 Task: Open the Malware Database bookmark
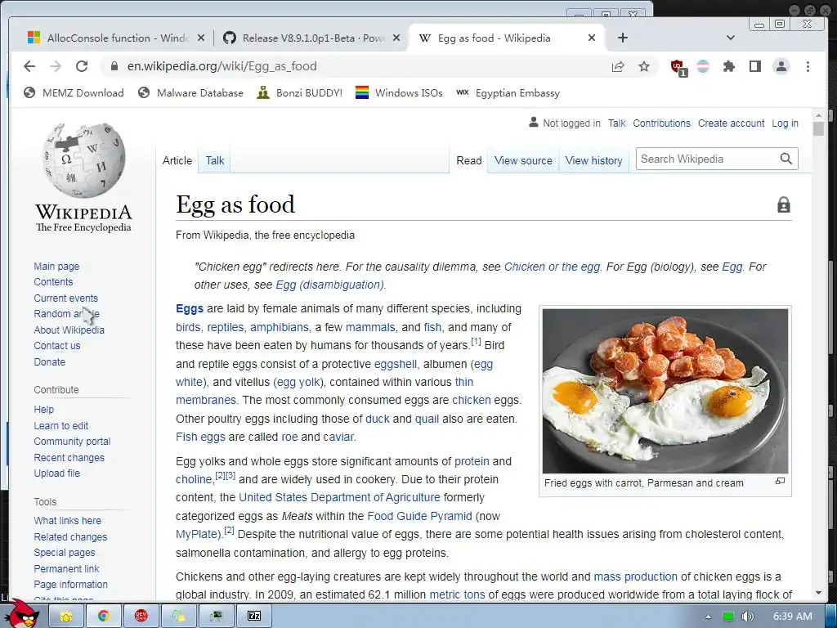pyautogui.click(x=190, y=93)
